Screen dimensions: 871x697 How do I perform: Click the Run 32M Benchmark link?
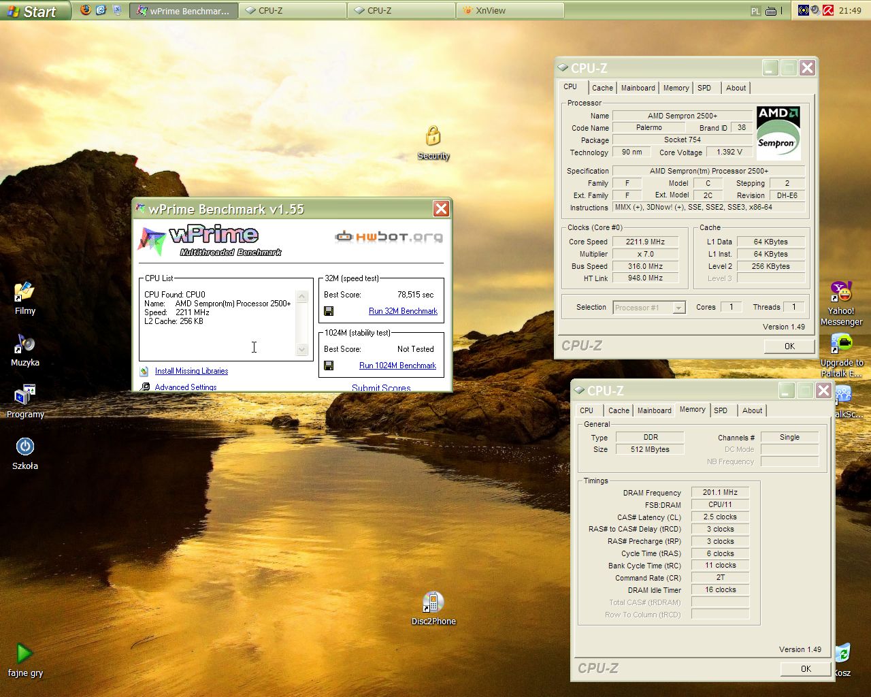(403, 311)
